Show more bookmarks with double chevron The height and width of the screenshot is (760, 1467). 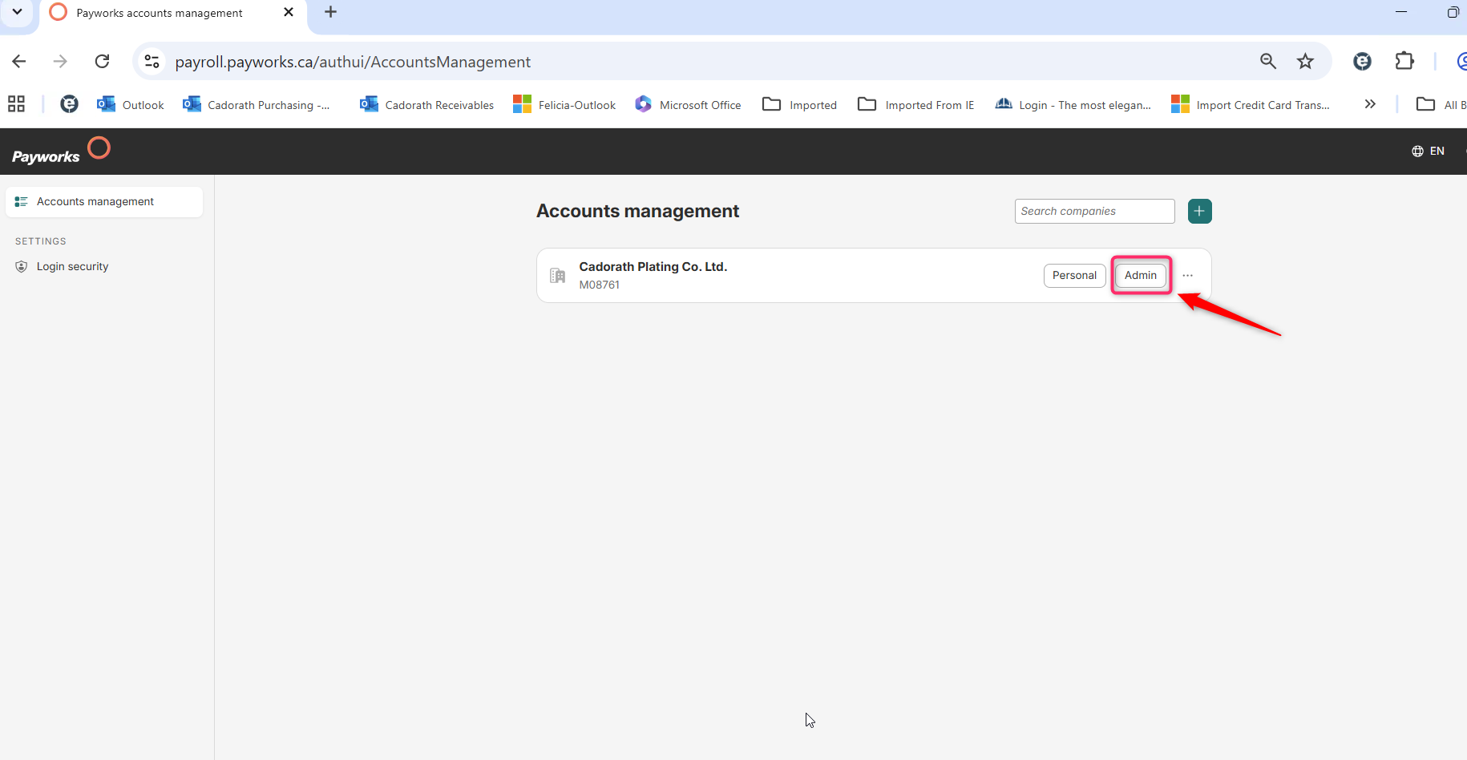tap(1370, 104)
